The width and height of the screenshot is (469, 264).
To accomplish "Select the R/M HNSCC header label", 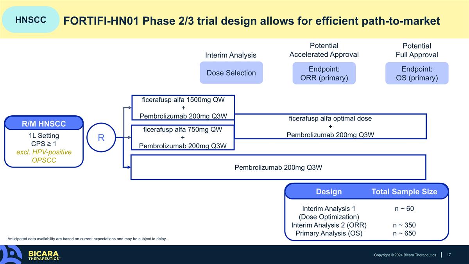I will coord(44,124).
